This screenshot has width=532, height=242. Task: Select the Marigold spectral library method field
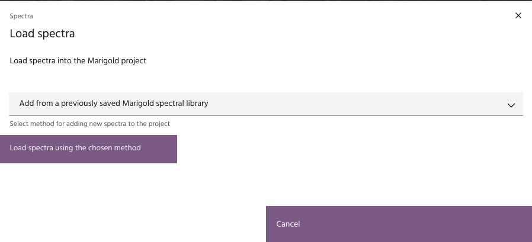coord(265,104)
